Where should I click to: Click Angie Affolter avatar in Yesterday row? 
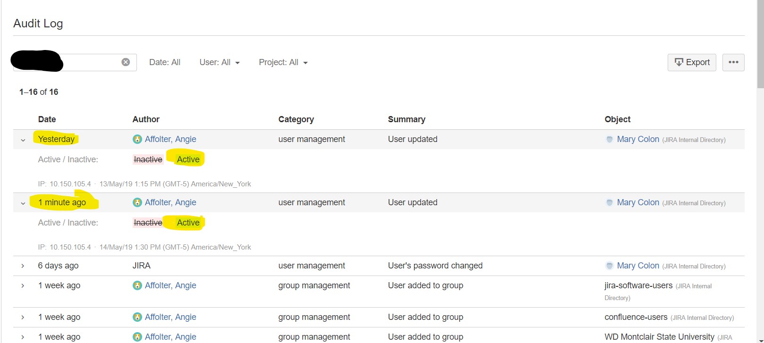(137, 139)
